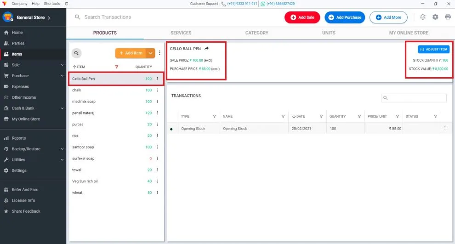Open three-dot menu for chalk row

(x=158, y=90)
